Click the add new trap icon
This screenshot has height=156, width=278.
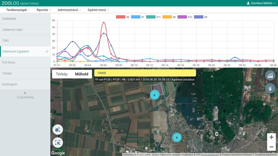58,130
